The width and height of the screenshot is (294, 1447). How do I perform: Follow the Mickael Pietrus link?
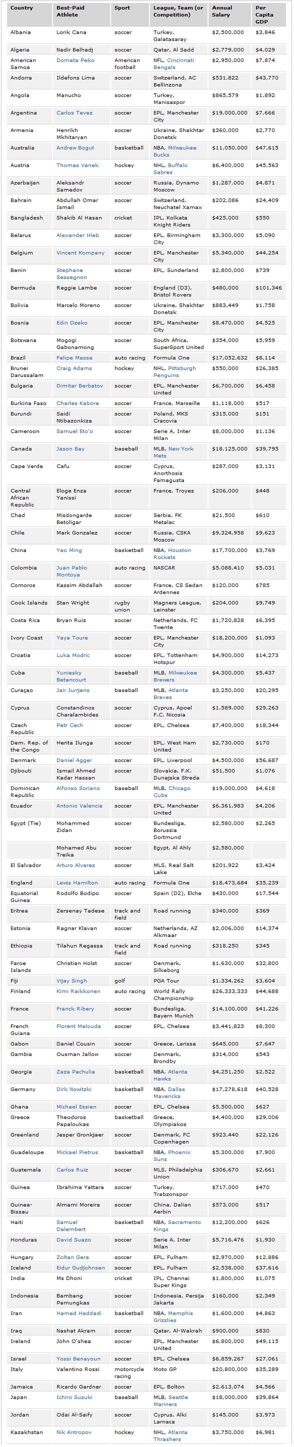(x=77, y=1152)
